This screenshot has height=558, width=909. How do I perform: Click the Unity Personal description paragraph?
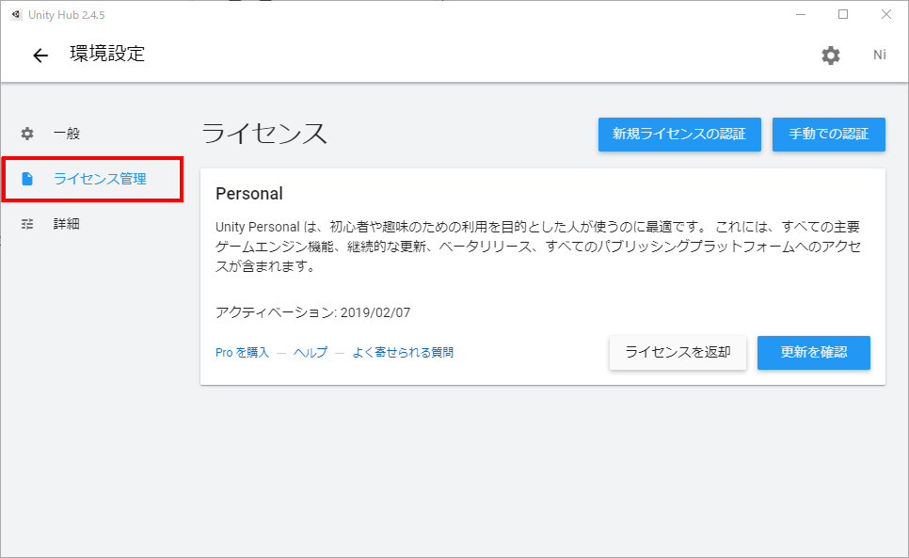click(538, 247)
